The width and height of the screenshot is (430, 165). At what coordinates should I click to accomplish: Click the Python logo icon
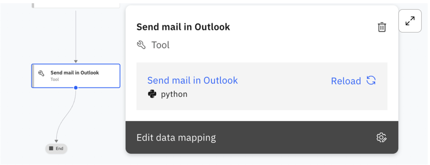coord(152,94)
